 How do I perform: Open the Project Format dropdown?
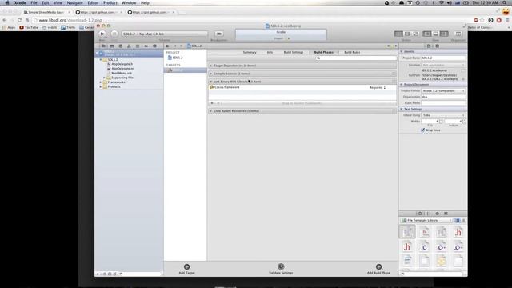click(x=443, y=90)
